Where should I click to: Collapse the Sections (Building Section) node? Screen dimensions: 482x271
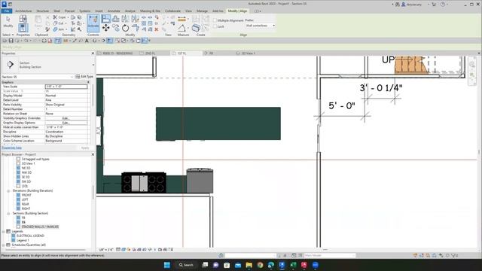(8, 213)
